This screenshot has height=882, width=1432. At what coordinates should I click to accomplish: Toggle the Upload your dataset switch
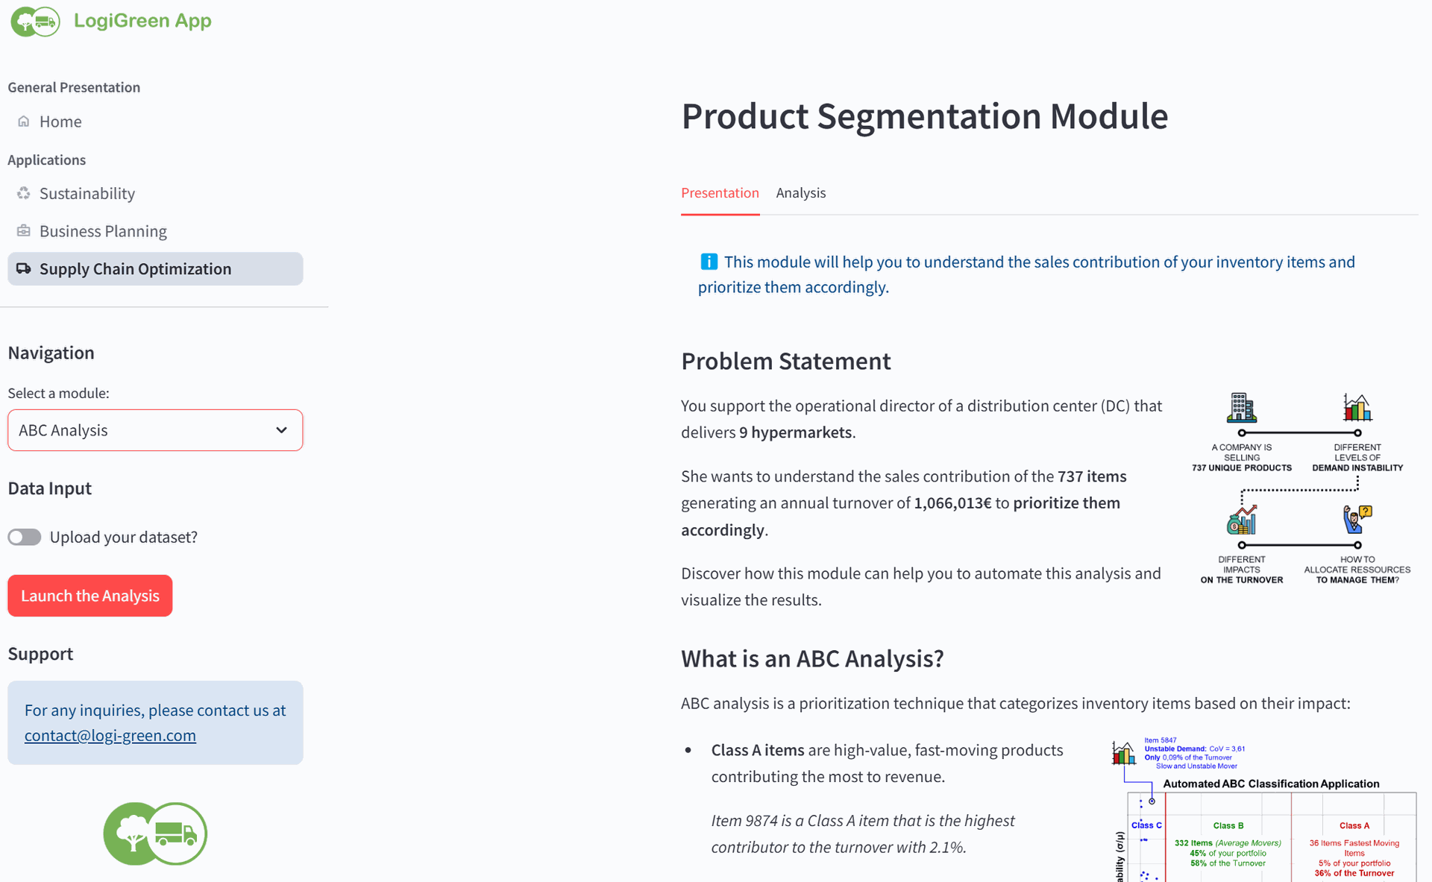tap(25, 537)
